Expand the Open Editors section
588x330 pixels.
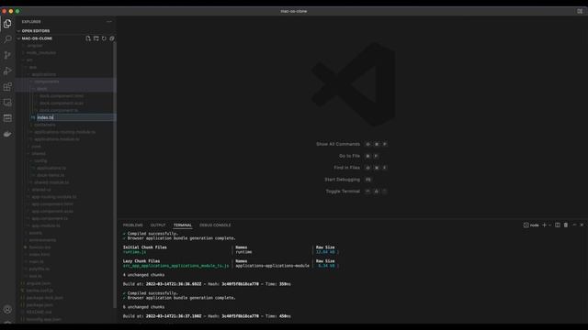[x=36, y=31]
